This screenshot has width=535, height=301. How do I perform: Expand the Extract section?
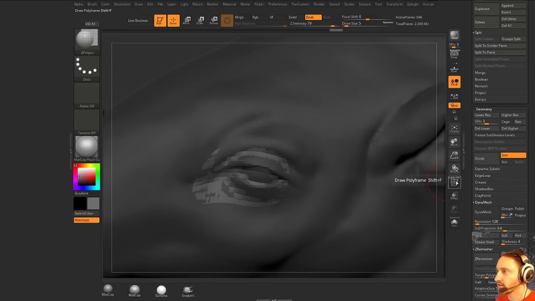coord(480,99)
